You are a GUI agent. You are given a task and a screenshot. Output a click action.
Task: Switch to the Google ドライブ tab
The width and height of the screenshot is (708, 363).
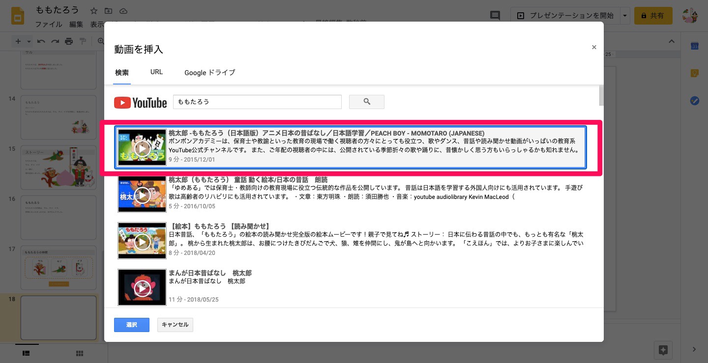pos(210,72)
